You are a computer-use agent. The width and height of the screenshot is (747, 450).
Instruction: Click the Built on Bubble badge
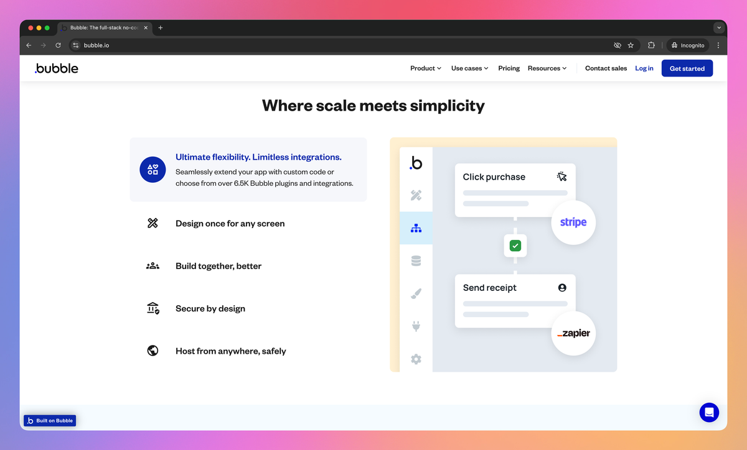tap(50, 421)
